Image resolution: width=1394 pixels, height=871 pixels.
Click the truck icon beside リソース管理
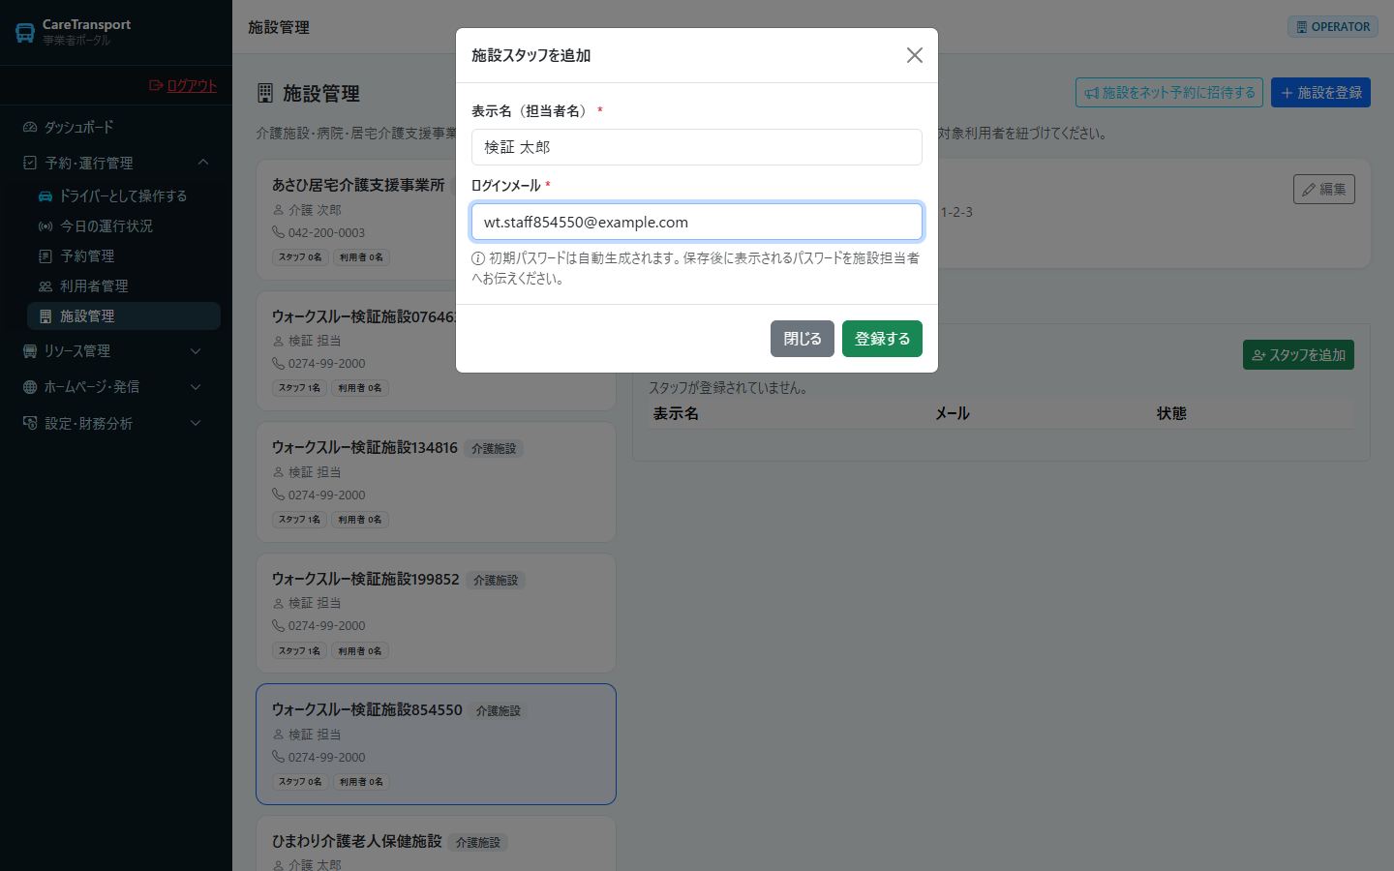point(30,350)
